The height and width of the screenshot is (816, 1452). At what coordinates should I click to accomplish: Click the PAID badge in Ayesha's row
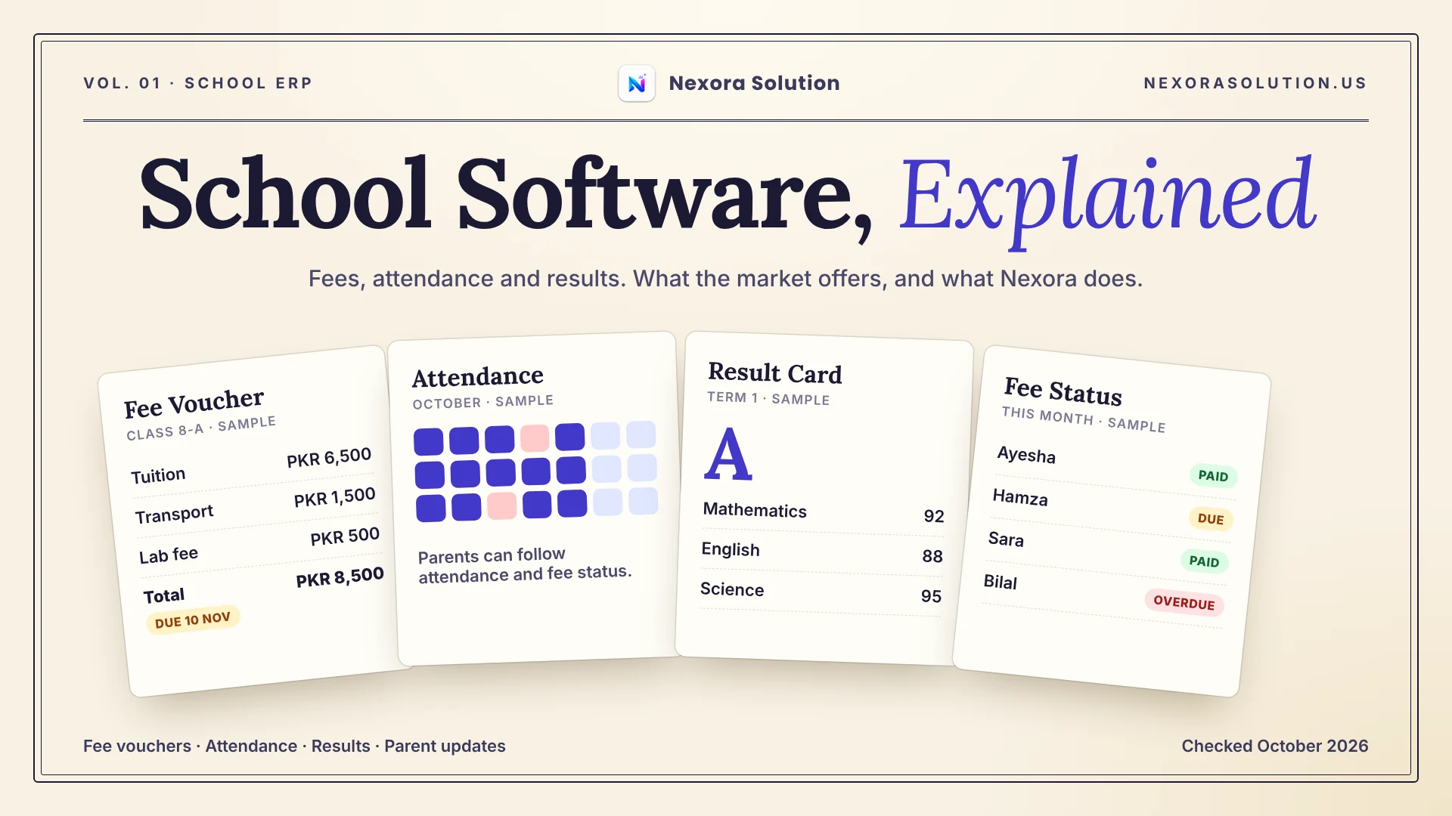1213,476
